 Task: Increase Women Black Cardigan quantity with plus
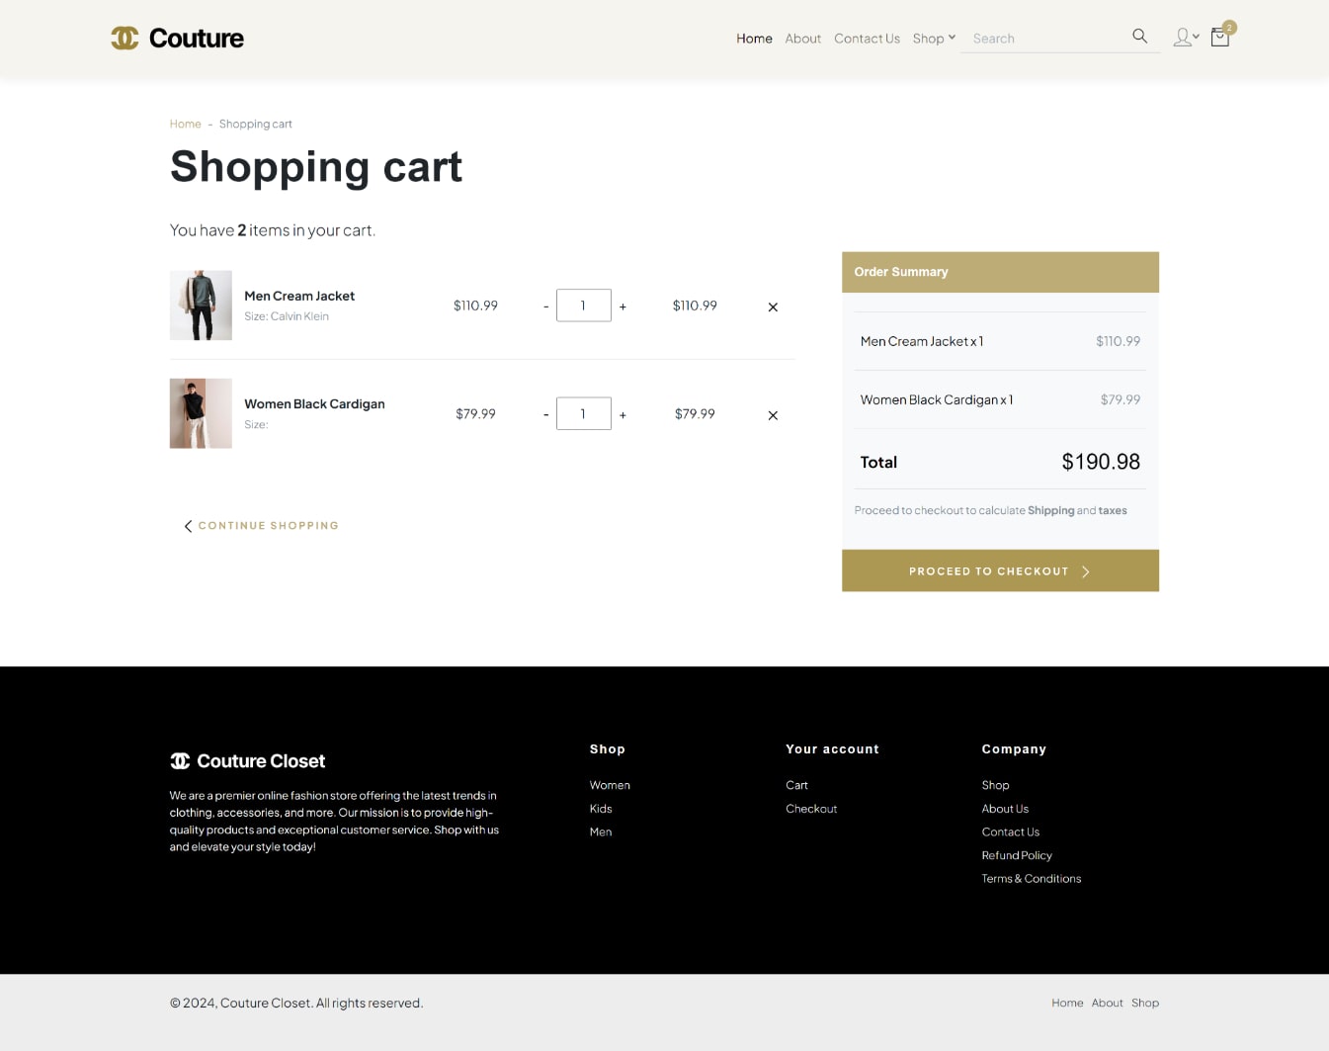coord(623,414)
